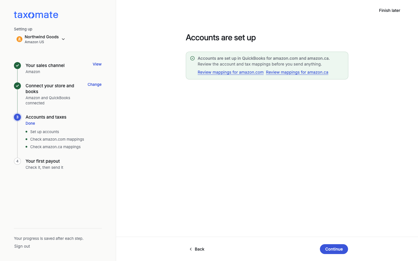
Task: Click the Setting up label
Action: (x=23, y=29)
